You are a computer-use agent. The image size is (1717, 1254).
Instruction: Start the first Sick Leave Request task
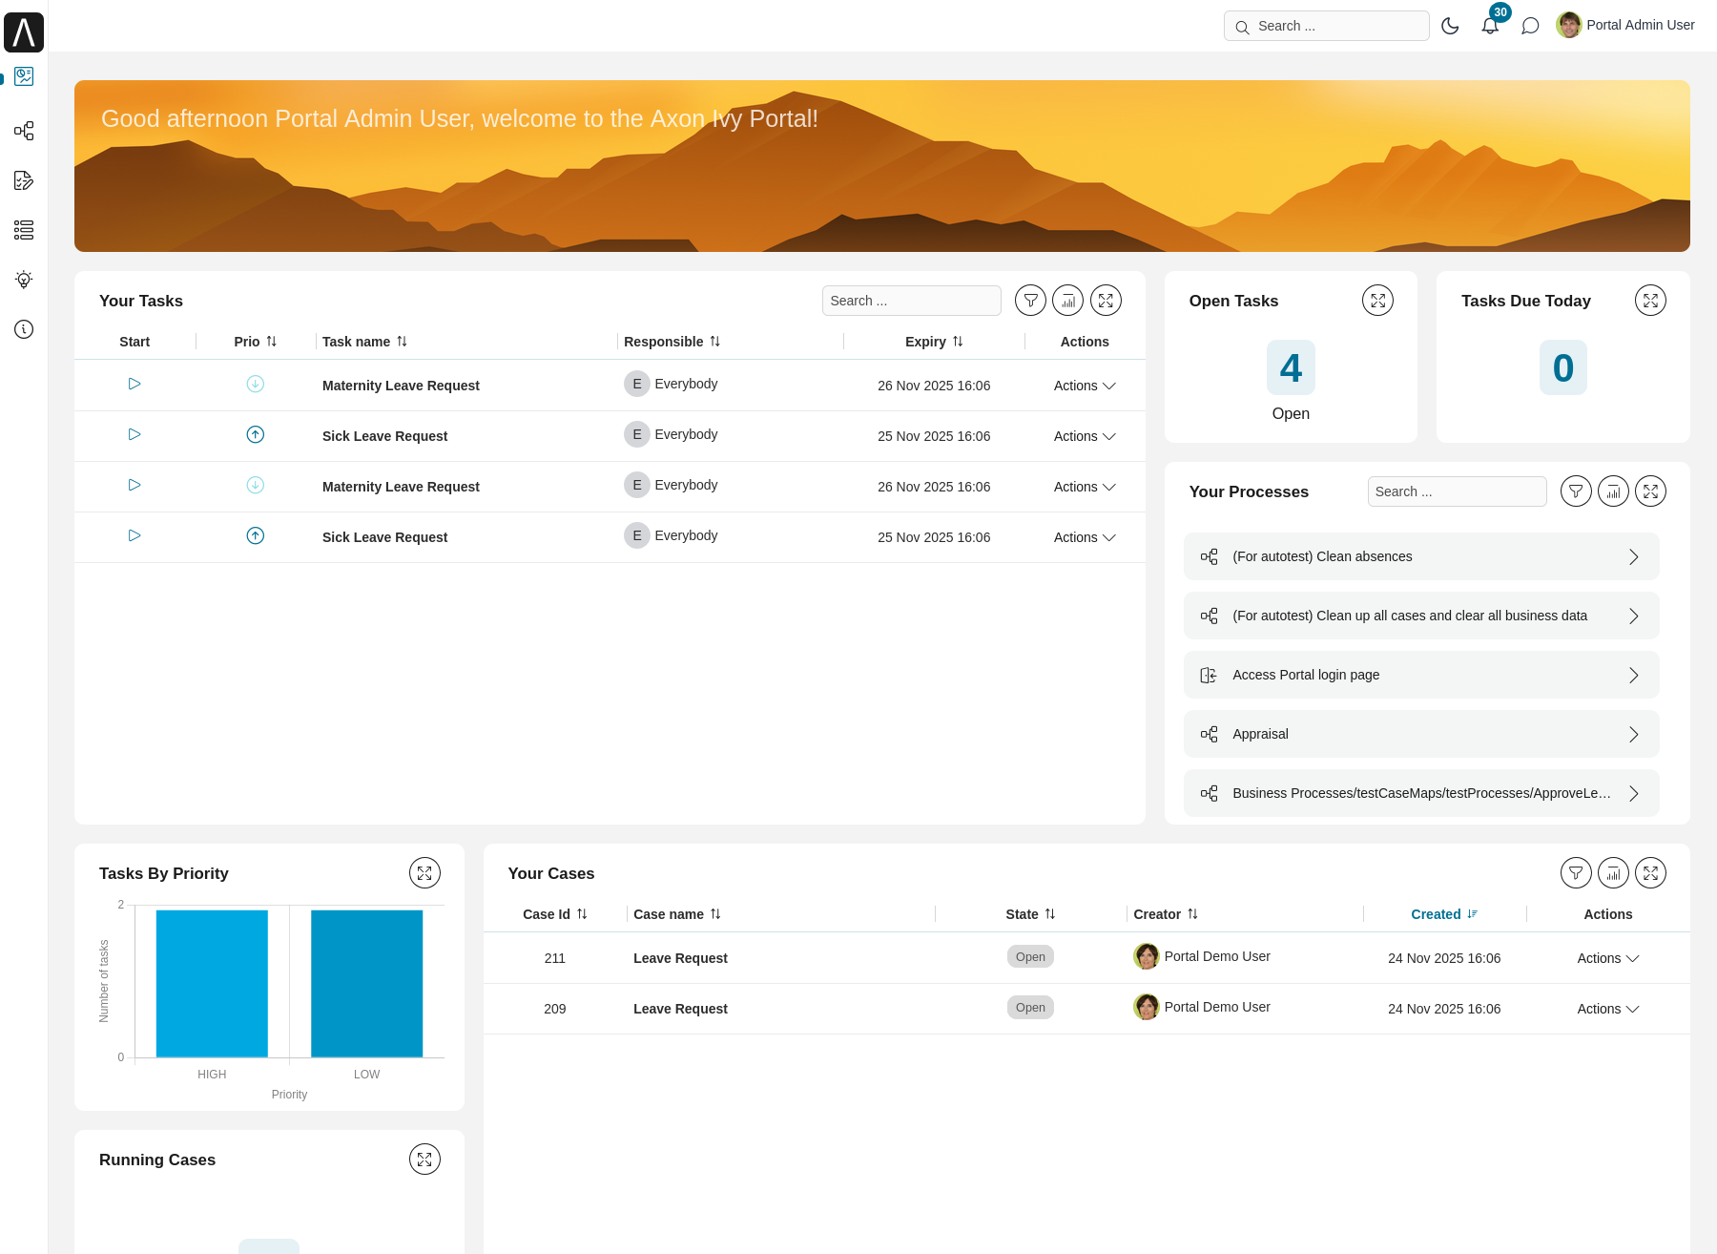(x=134, y=434)
